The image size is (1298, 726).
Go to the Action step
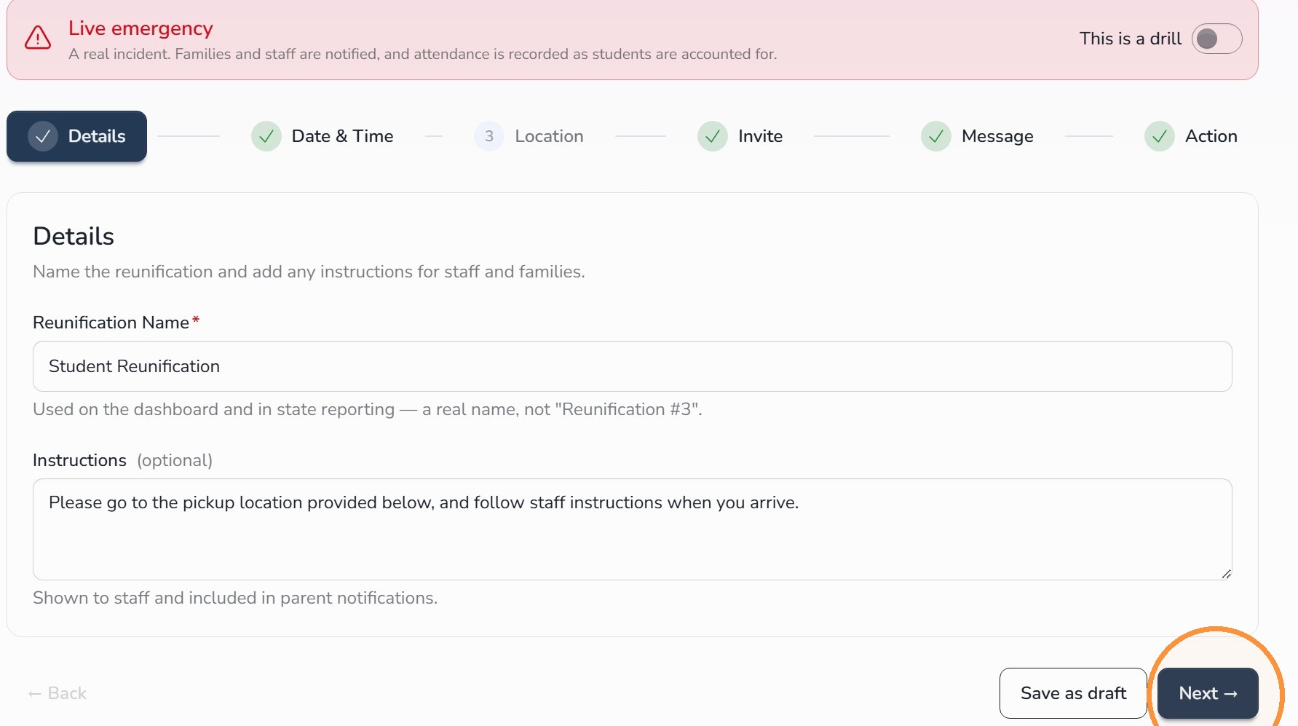tap(1191, 136)
